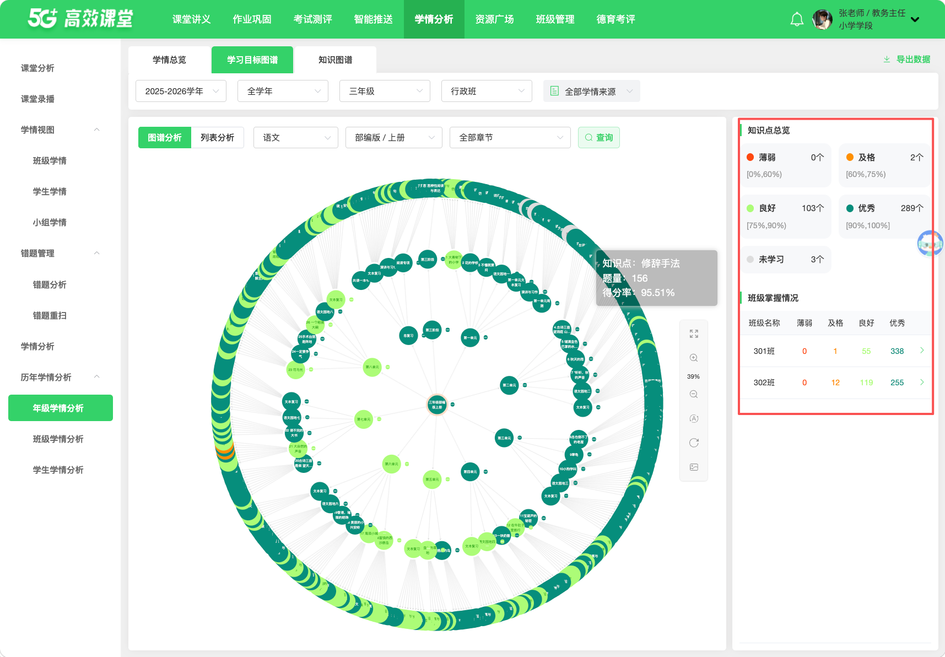This screenshot has width=945, height=657.
Task: Collapse the center node's minus toggle
Action: [x=452, y=405]
